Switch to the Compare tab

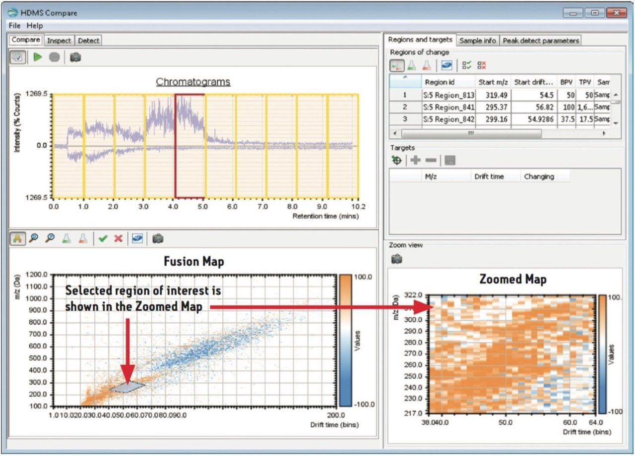(x=26, y=40)
